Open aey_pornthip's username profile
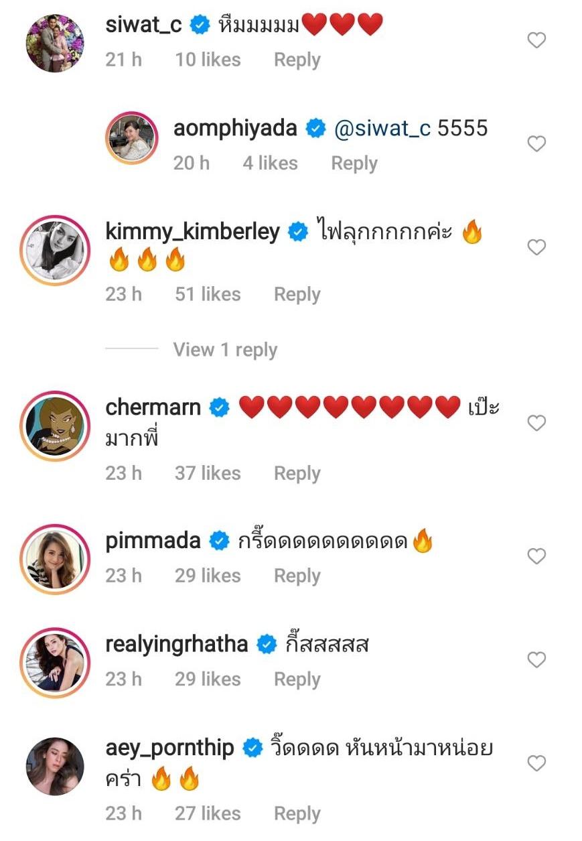 [170, 748]
